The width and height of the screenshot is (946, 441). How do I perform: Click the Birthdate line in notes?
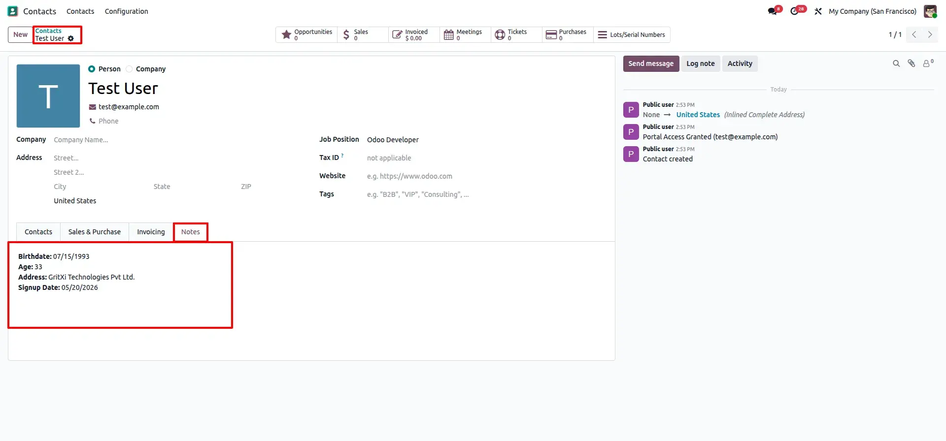click(x=54, y=256)
